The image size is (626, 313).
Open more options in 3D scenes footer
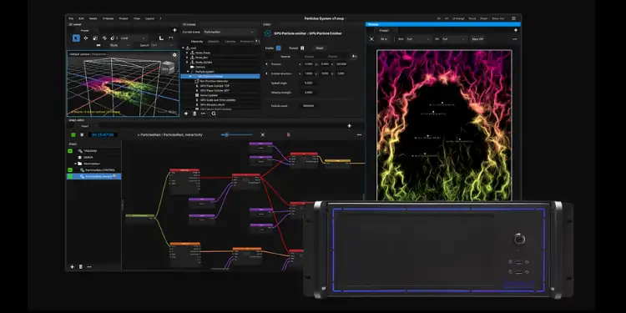click(203, 114)
